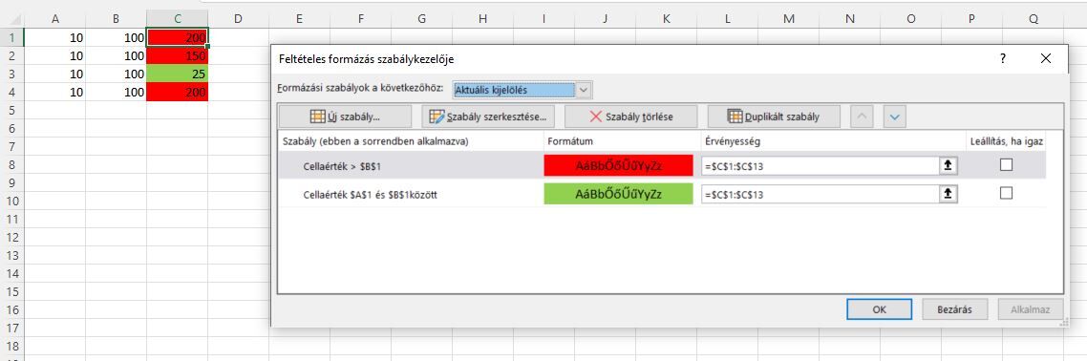Viewport: 1087px width, 361px height.
Task: Click the Új szabály button
Action: coord(345,117)
